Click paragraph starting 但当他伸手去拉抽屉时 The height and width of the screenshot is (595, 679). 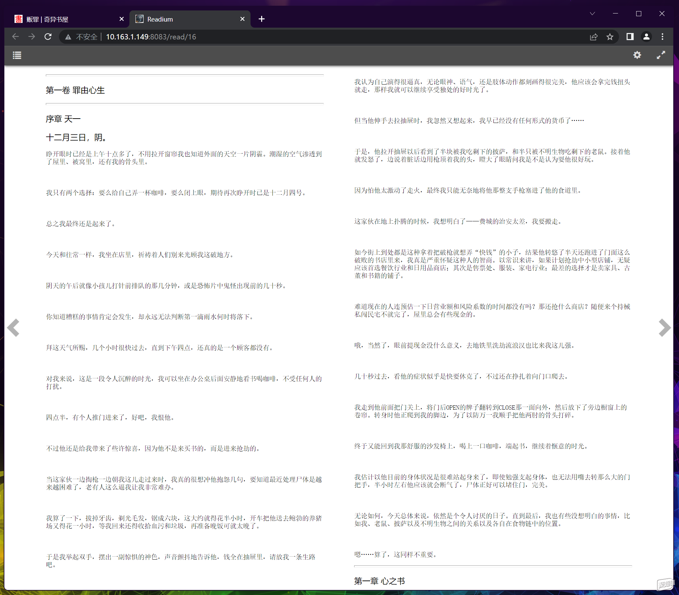coord(469,121)
